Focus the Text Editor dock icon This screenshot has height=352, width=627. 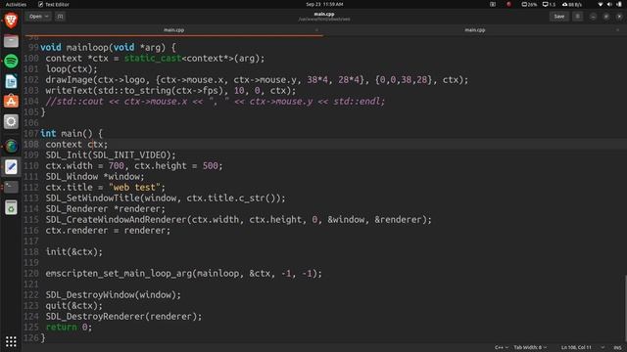(11, 167)
